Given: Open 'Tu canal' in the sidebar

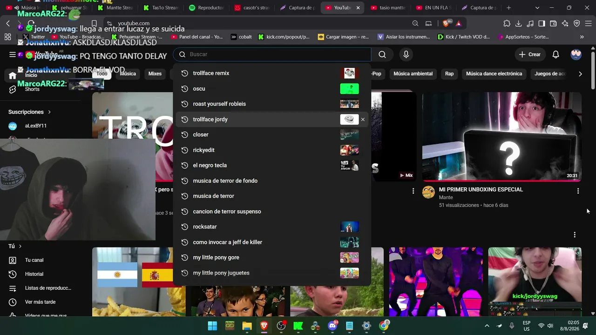Looking at the screenshot, I should (34, 260).
